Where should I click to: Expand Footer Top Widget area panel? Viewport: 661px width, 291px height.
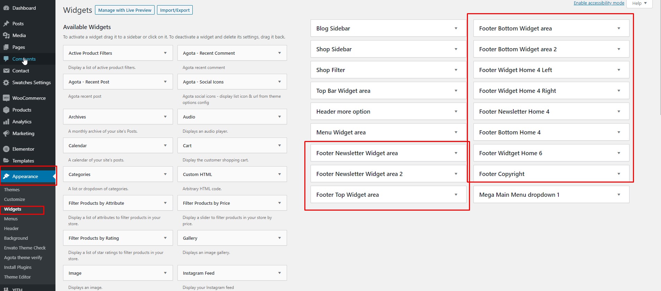point(456,195)
